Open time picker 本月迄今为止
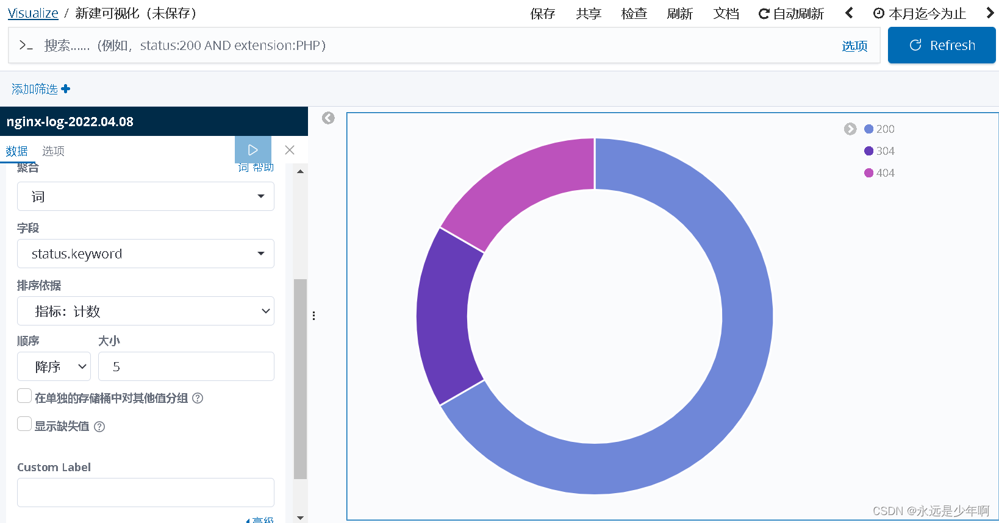This screenshot has width=999, height=523. [x=920, y=13]
